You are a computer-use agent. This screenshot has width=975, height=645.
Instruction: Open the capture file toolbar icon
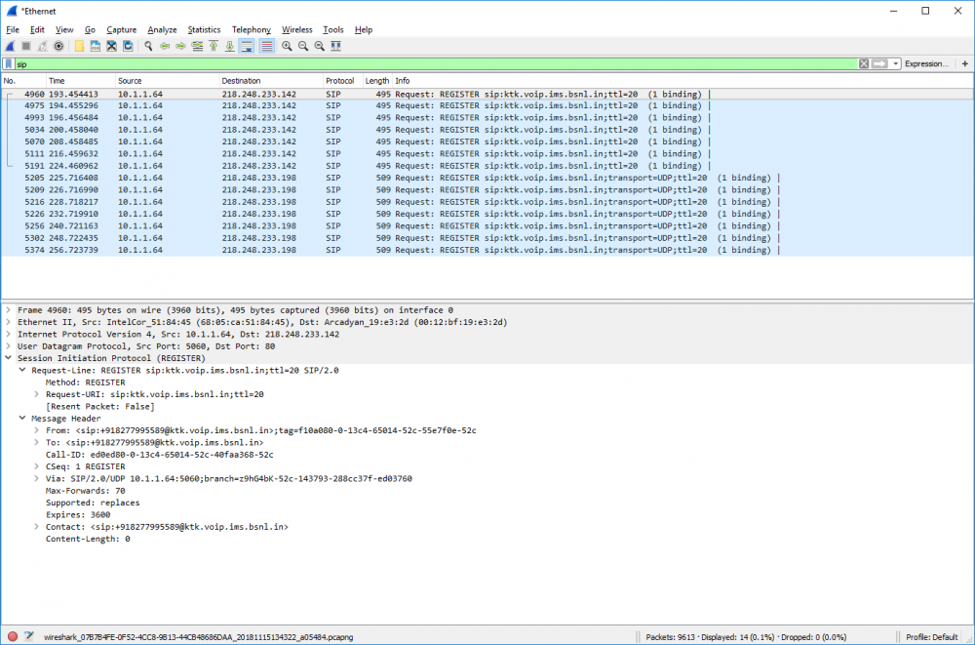pyautogui.click(x=79, y=46)
